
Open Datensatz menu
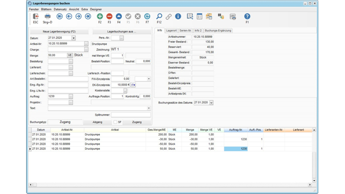pos(60,9)
